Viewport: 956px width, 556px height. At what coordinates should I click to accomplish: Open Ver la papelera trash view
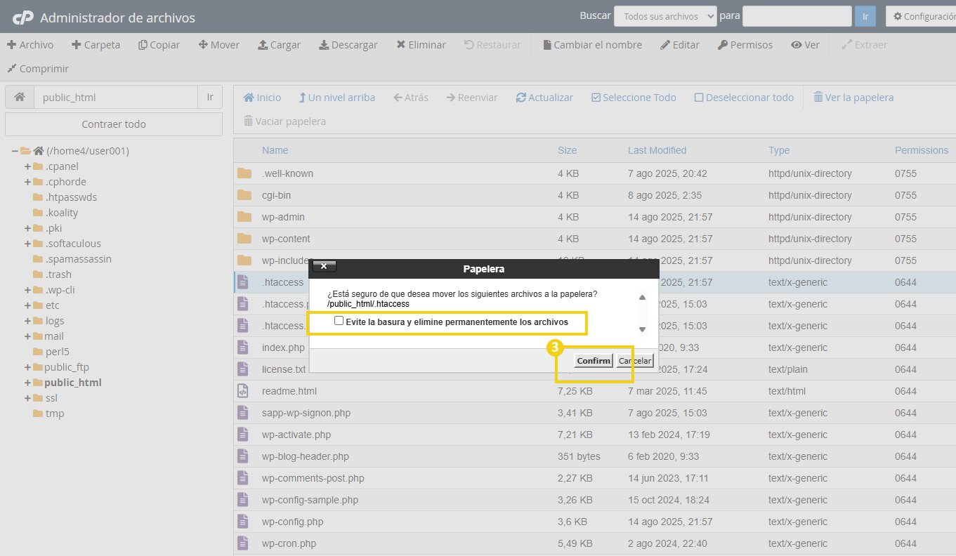853,98
